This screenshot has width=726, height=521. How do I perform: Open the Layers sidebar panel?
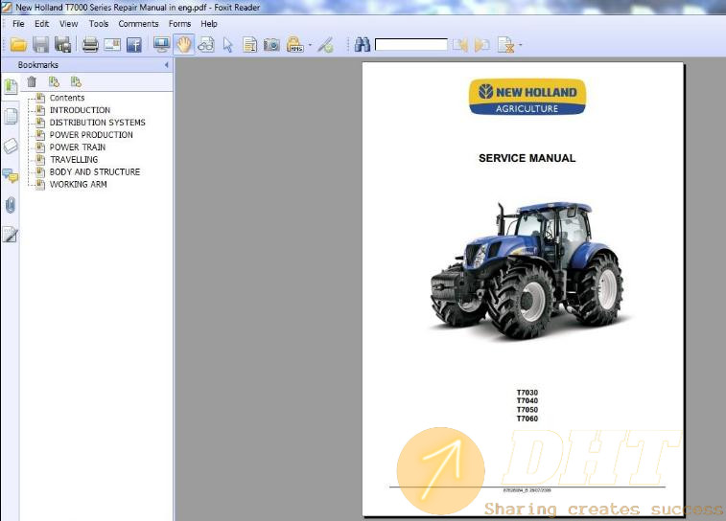click(x=11, y=147)
